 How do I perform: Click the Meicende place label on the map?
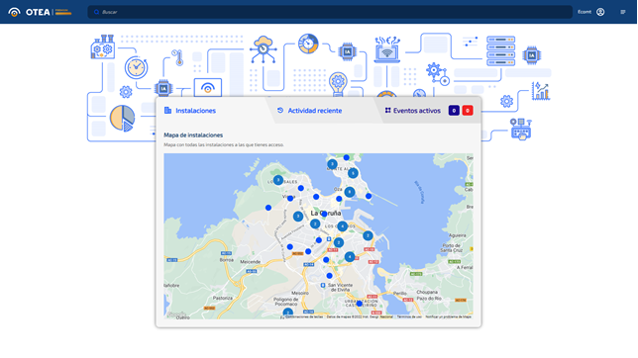(x=250, y=262)
